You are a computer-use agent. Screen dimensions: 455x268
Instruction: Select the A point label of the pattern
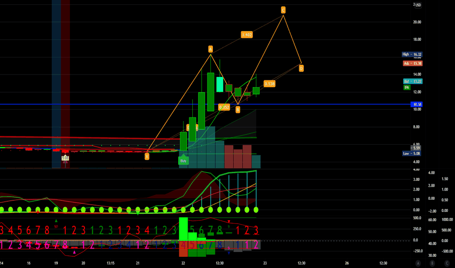(x=210, y=49)
